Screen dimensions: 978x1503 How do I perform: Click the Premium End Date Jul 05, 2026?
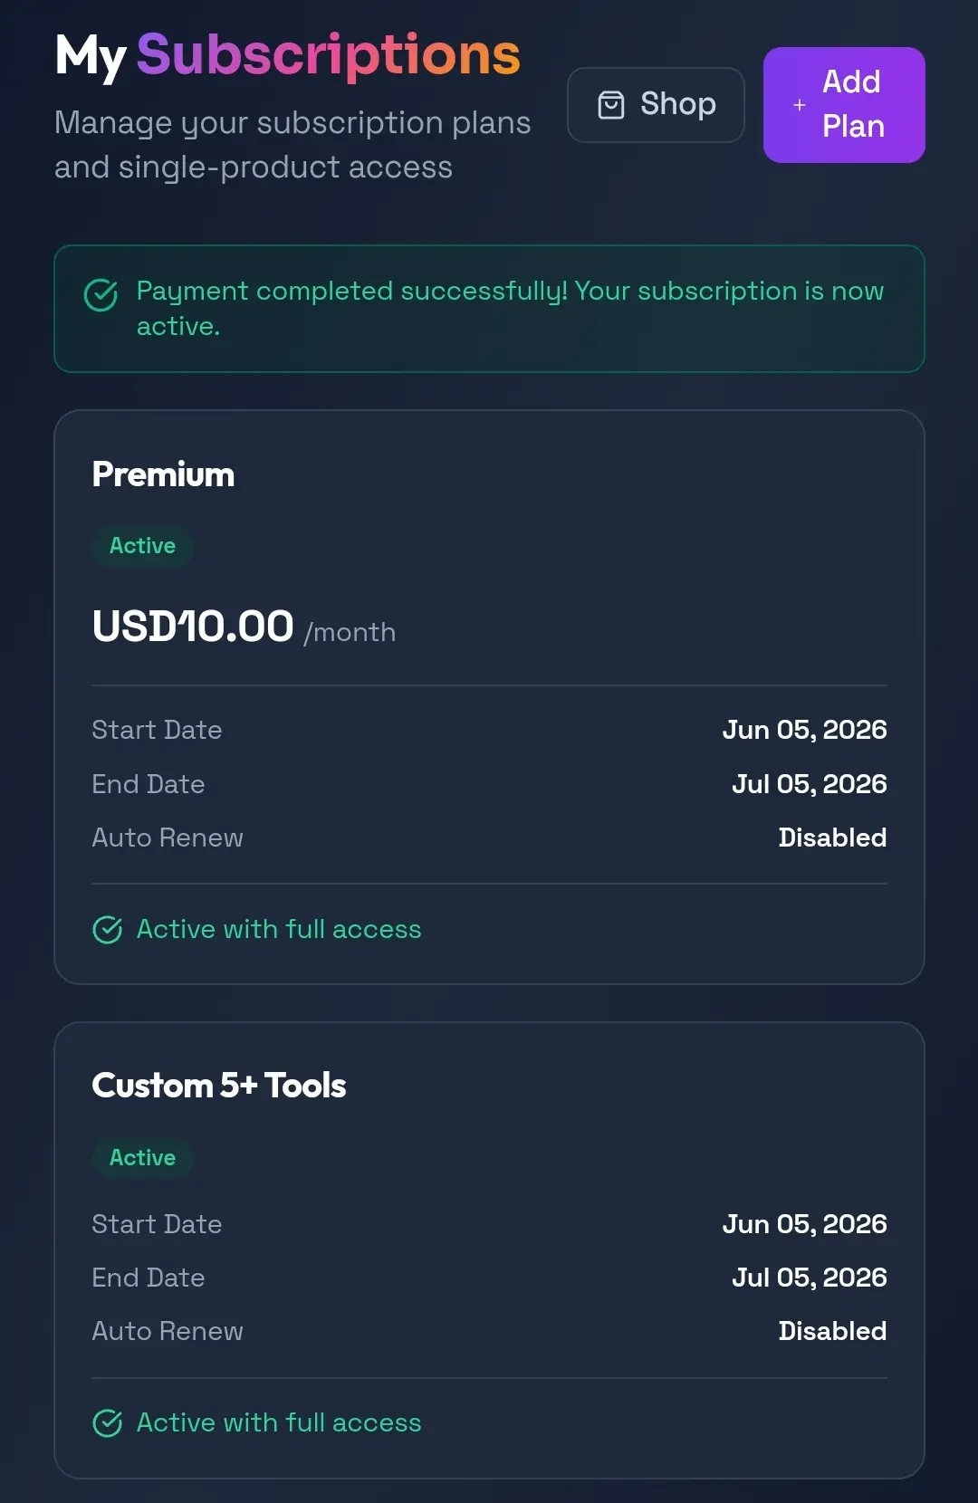809,784
